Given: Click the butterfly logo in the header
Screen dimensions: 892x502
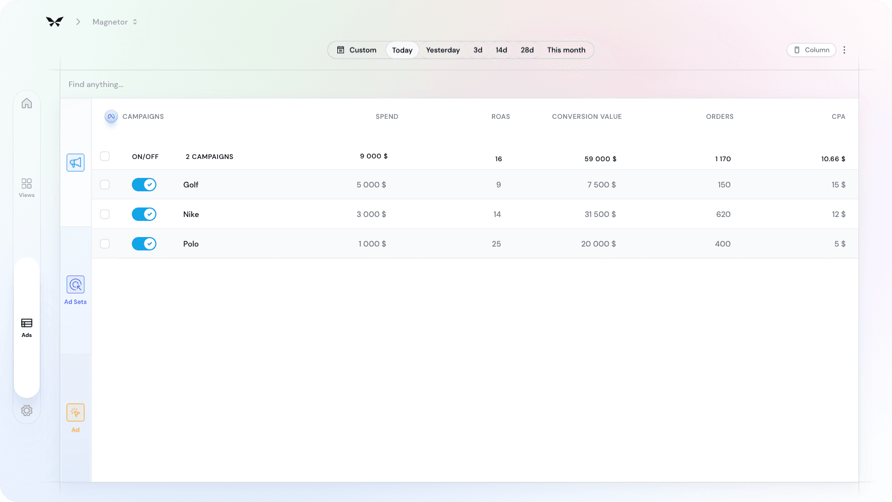Looking at the screenshot, I should [x=55, y=21].
